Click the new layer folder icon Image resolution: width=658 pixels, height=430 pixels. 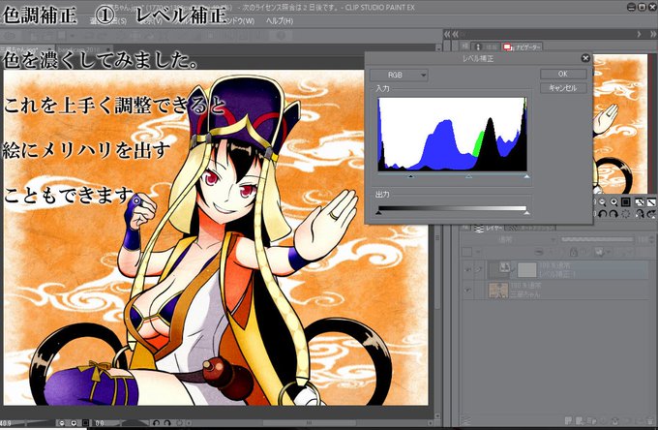click(x=591, y=420)
